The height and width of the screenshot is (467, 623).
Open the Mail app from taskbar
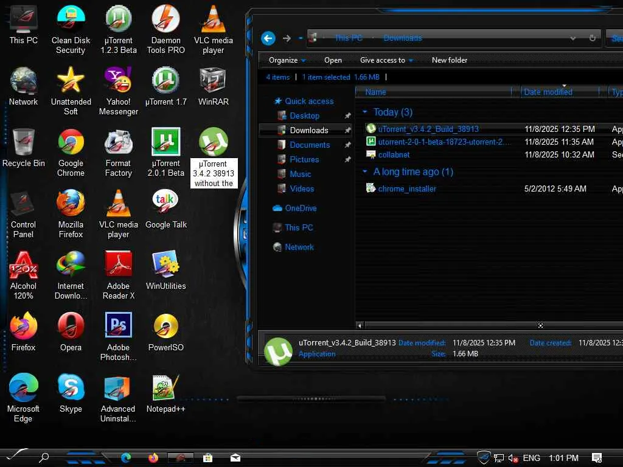pos(235,458)
